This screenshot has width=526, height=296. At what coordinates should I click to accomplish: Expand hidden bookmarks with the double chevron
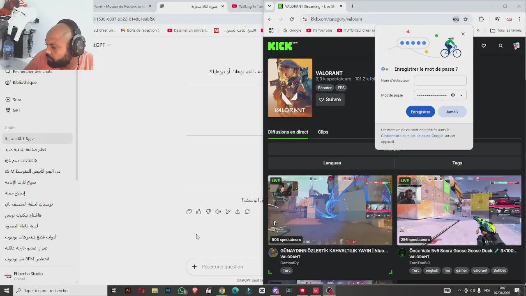tap(478, 30)
